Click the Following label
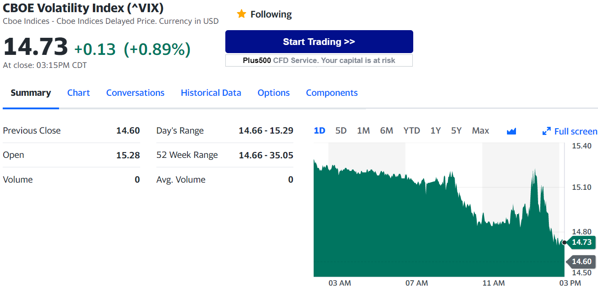This screenshot has height=287, width=598. (271, 14)
